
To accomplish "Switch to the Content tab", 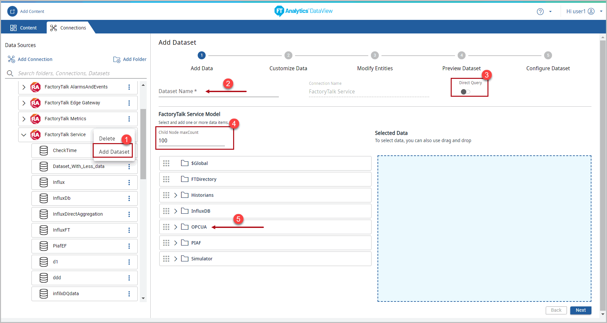I will point(24,28).
